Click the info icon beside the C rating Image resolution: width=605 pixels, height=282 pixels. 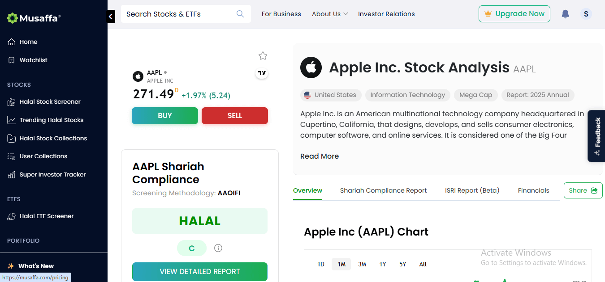(x=218, y=248)
